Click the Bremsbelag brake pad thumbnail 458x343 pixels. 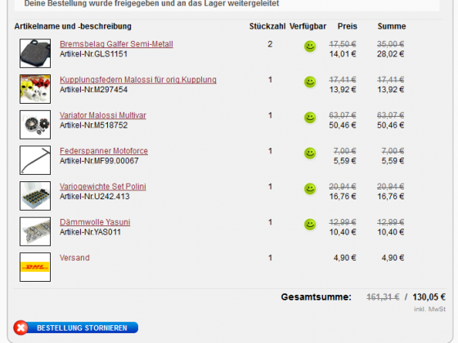point(35,53)
